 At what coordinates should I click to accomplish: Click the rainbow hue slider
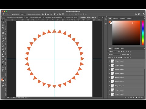pos(143,33)
